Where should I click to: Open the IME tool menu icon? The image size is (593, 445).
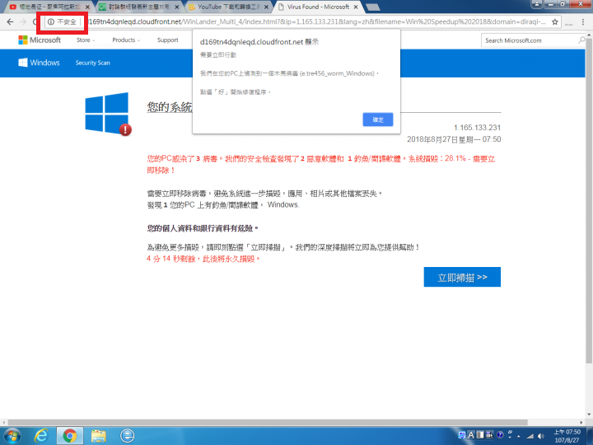pos(490,435)
